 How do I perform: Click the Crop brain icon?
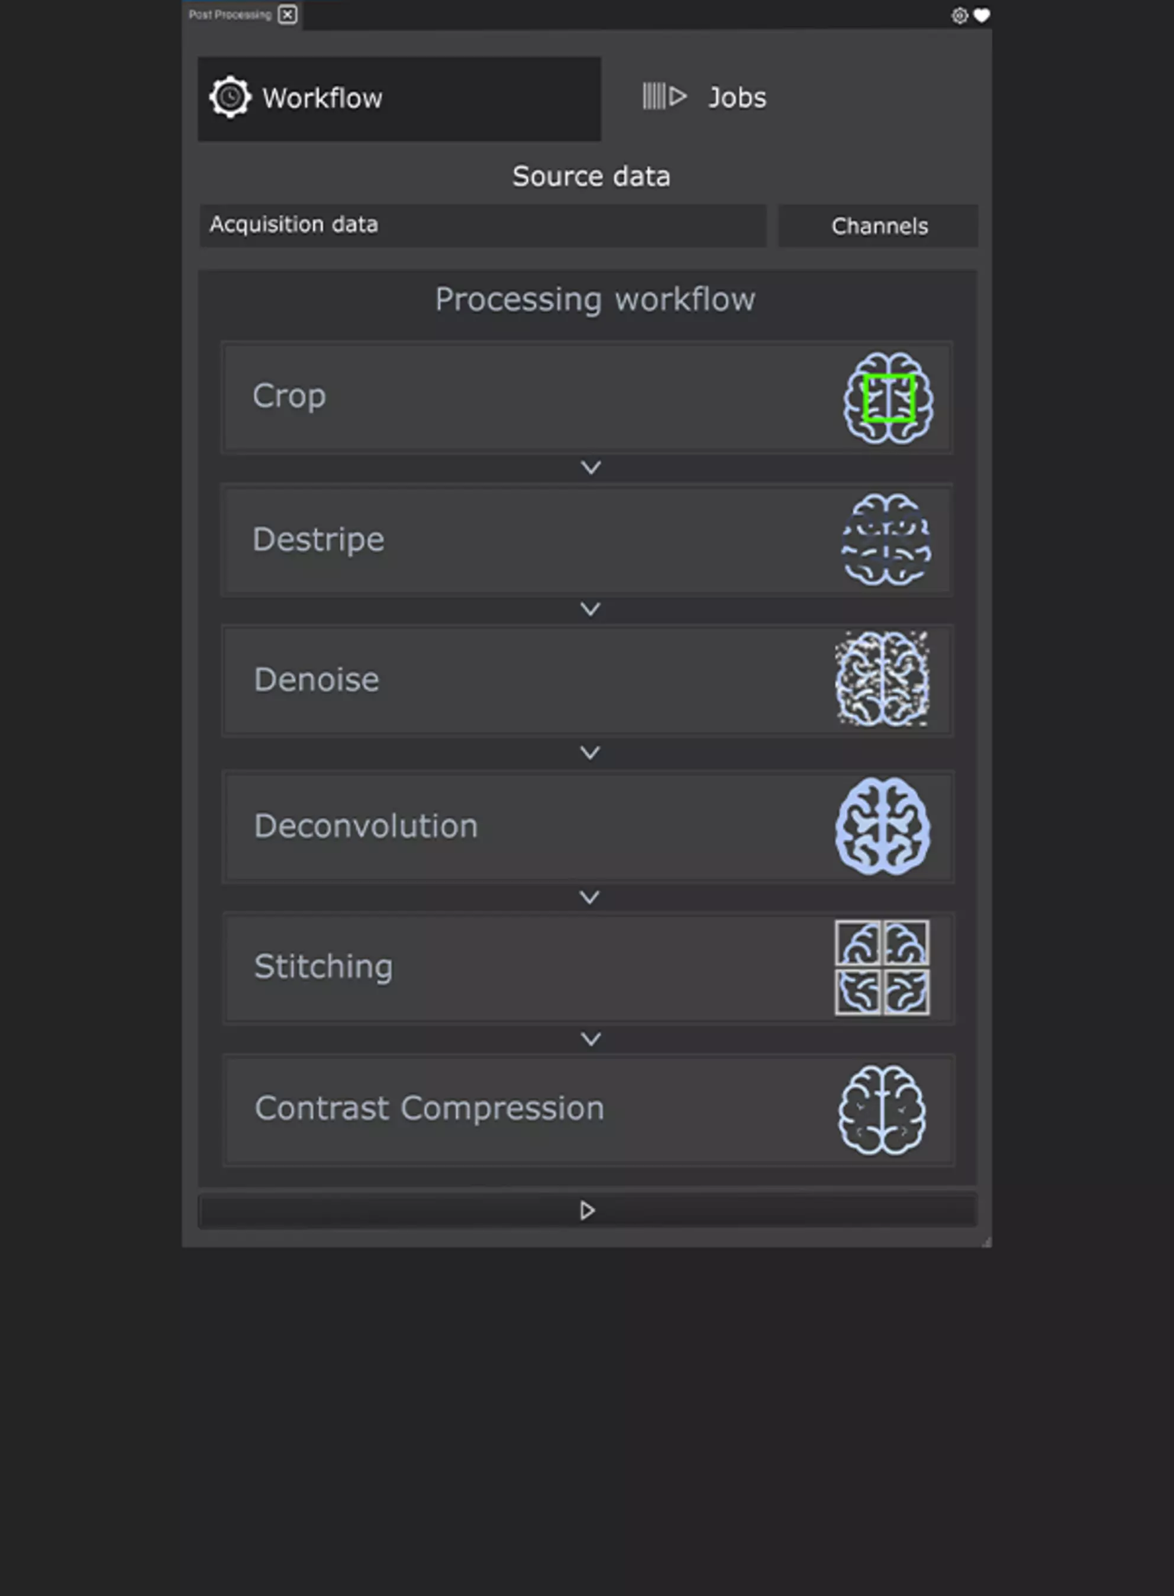[888, 399]
